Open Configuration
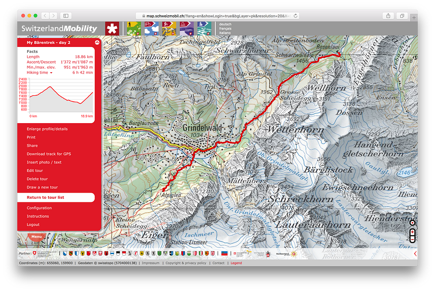This screenshot has width=435, height=291. [x=39, y=208]
